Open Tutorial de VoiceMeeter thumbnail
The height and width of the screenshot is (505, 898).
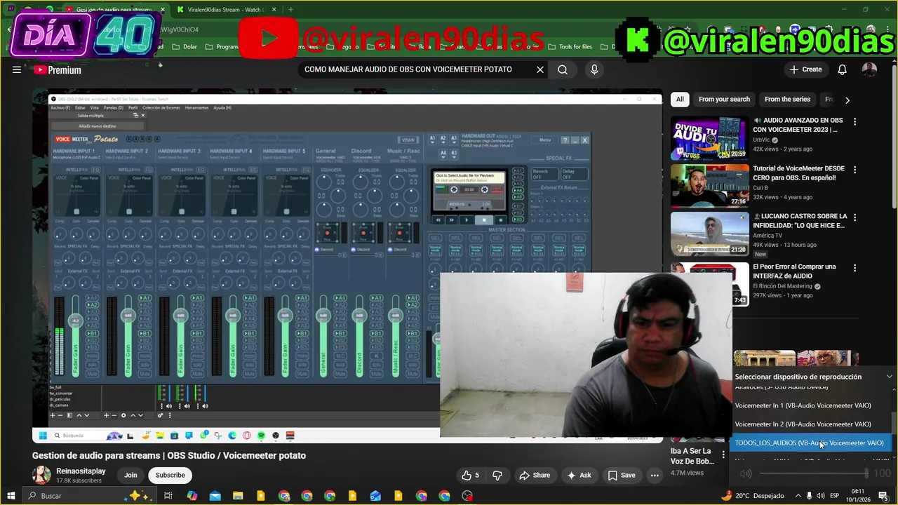pyautogui.click(x=709, y=186)
